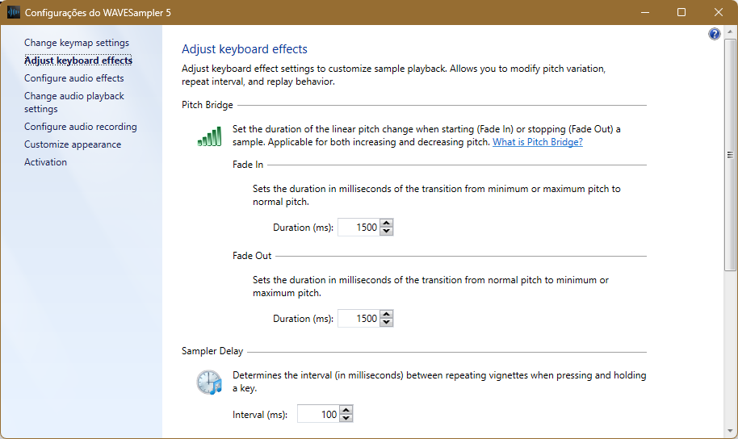Click the WAVESampler app icon in title bar
The height and width of the screenshot is (439, 738).
click(x=14, y=12)
